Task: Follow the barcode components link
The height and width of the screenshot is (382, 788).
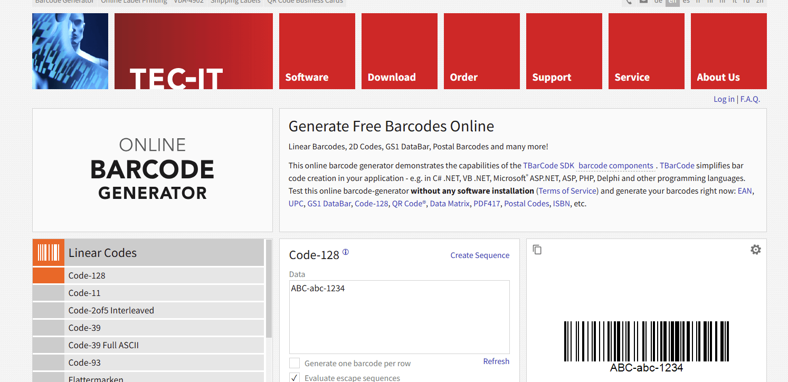Action: [616, 166]
